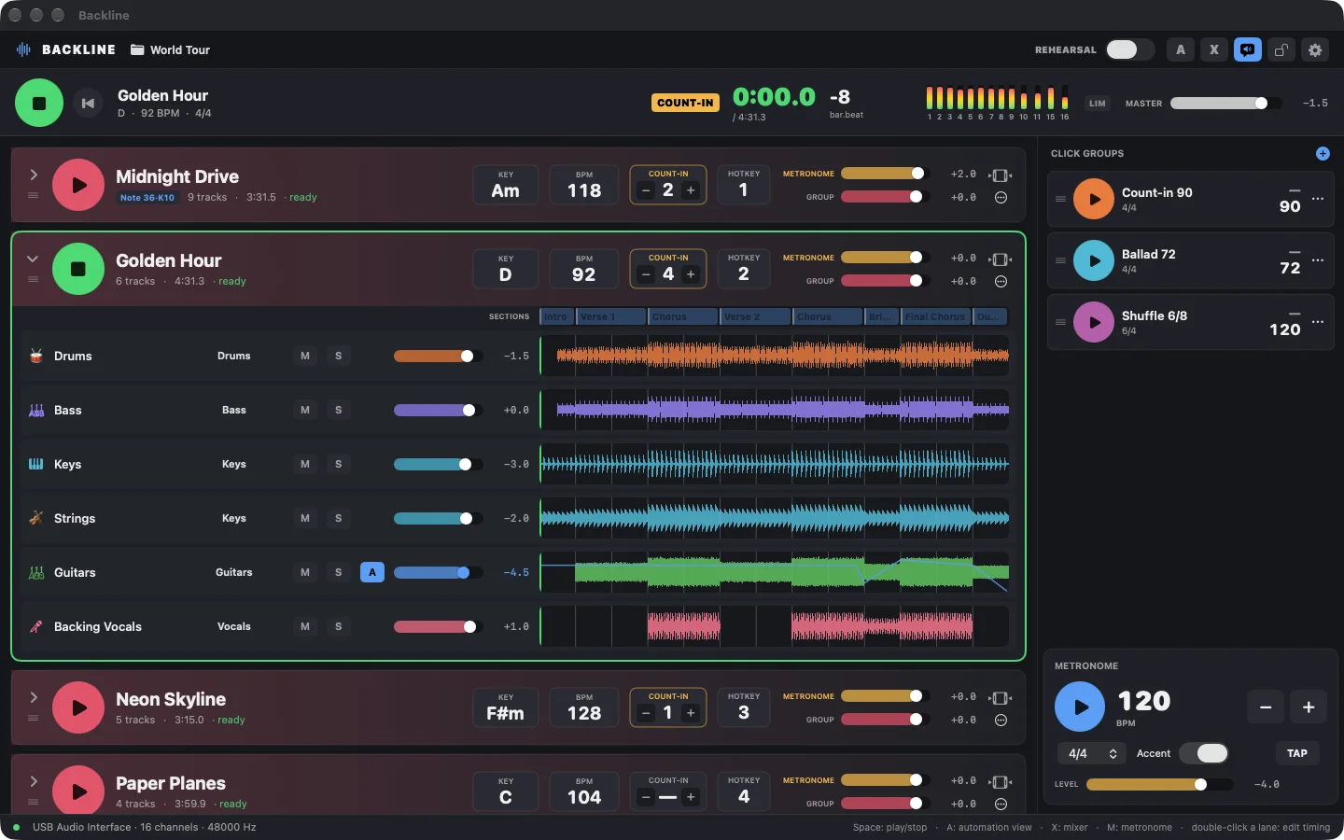This screenshot has width=1344, height=840.
Task: Start the metronome with the blue play button
Action: tap(1080, 707)
